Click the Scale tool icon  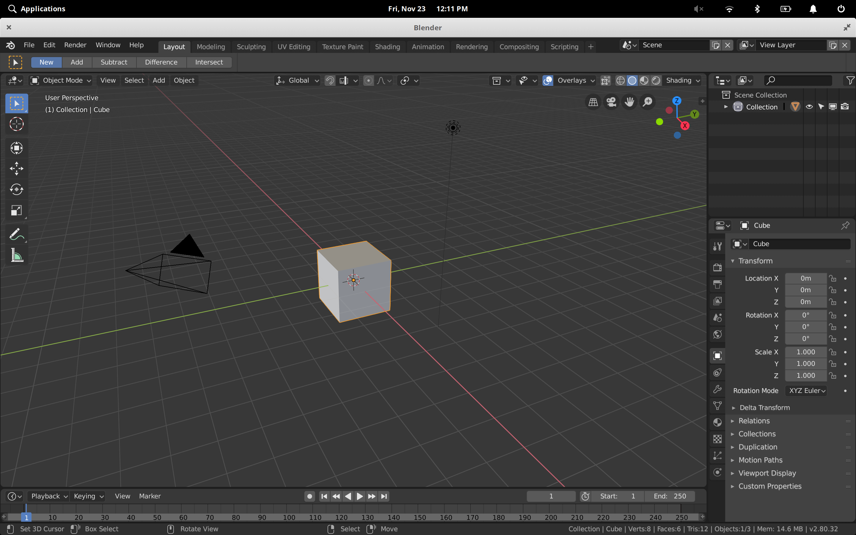pos(17,210)
